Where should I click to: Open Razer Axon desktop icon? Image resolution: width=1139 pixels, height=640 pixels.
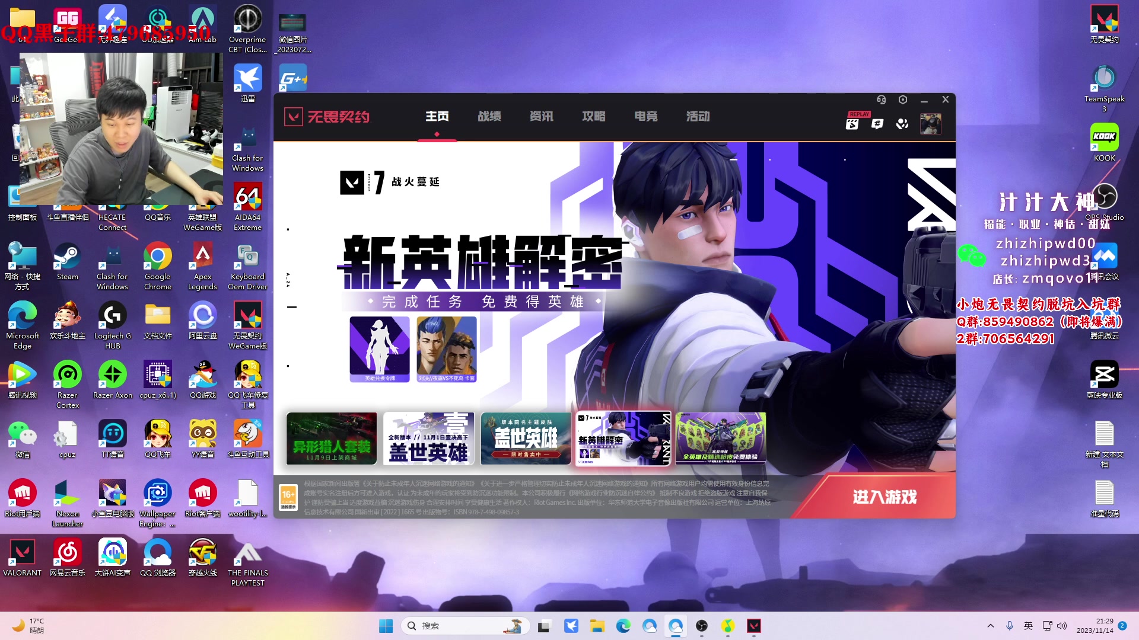[113, 379]
